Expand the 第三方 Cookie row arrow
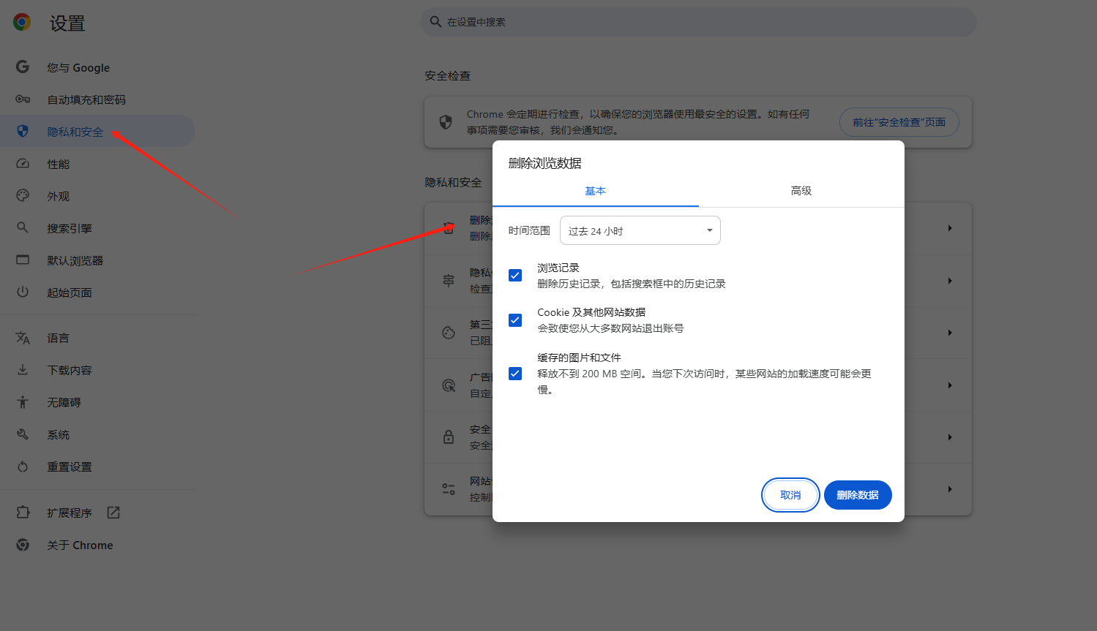The height and width of the screenshot is (631, 1097). [950, 333]
